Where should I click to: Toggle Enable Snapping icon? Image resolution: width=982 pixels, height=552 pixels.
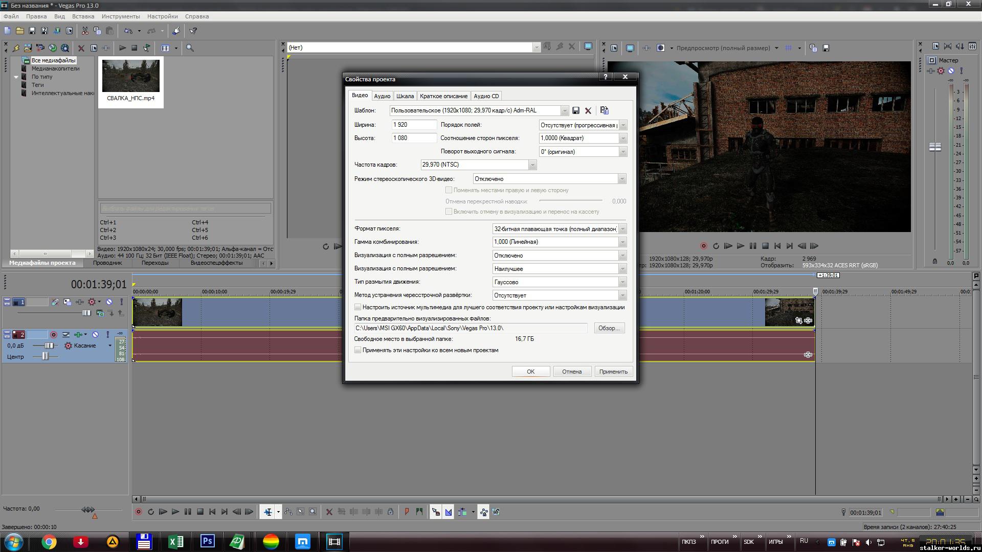pos(435,512)
